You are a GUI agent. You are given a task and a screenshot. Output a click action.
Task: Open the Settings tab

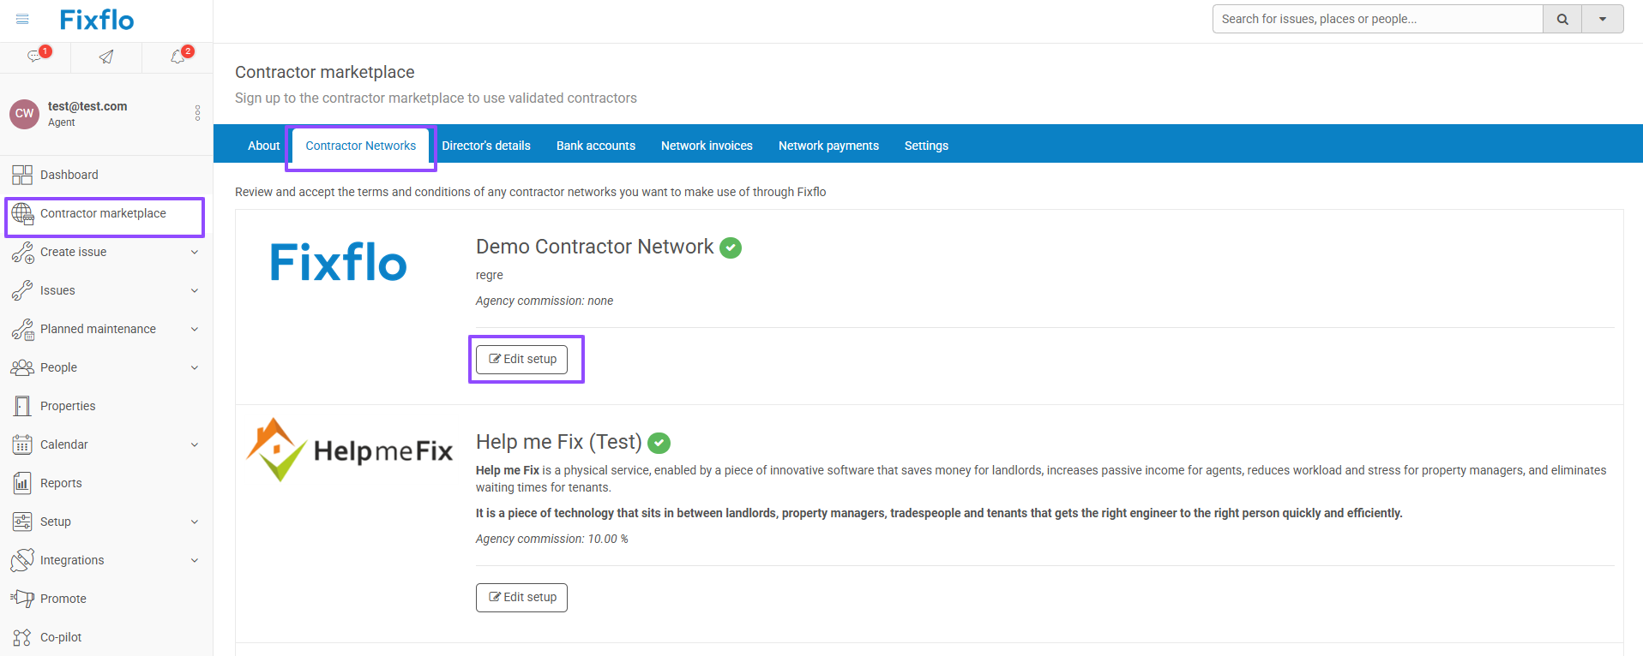click(926, 146)
